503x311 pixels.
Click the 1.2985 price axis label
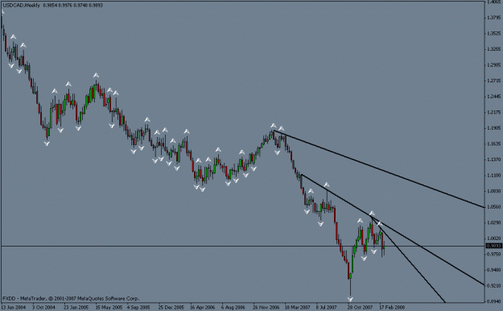point(493,65)
